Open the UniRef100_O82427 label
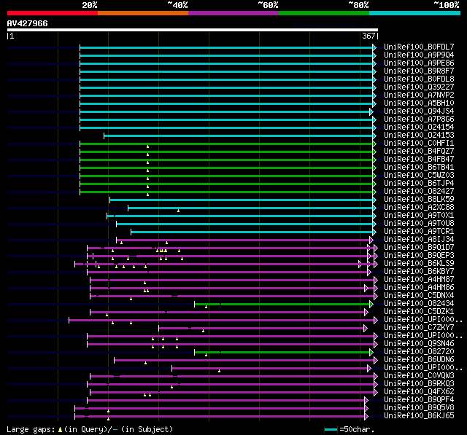The width and height of the screenshot is (467, 435). pos(419,192)
